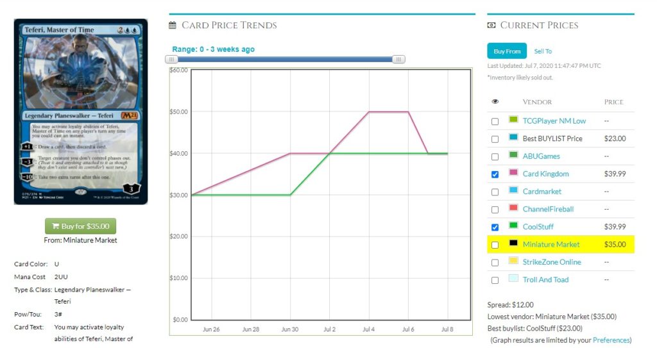Click the cart icon on Buy for $35.00
The height and width of the screenshot is (348, 657).
click(55, 226)
